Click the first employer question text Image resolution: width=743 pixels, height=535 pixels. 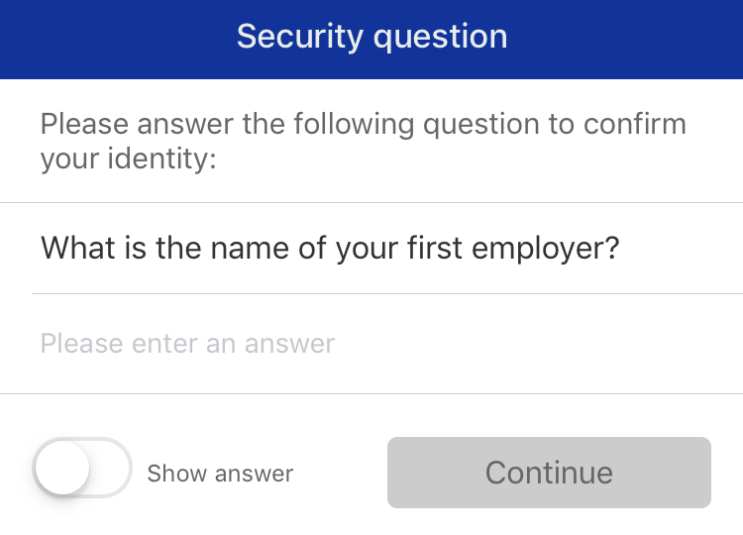click(x=330, y=248)
